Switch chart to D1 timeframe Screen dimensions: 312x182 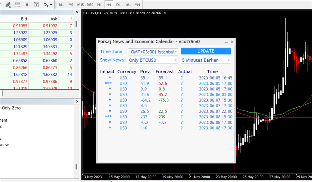(118, 5)
